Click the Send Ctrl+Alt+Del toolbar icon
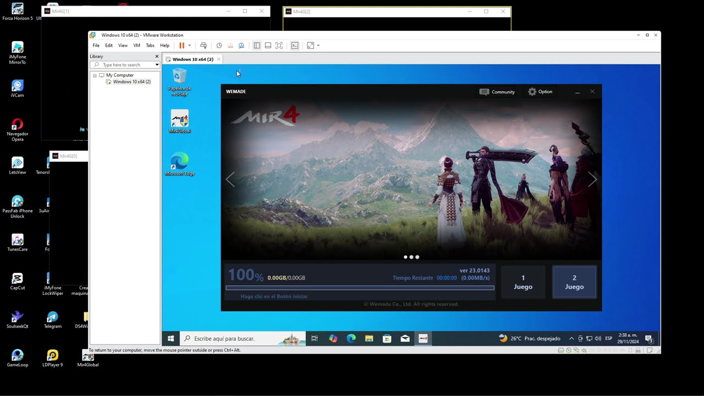Image resolution: width=704 pixels, height=396 pixels. (x=204, y=46)
